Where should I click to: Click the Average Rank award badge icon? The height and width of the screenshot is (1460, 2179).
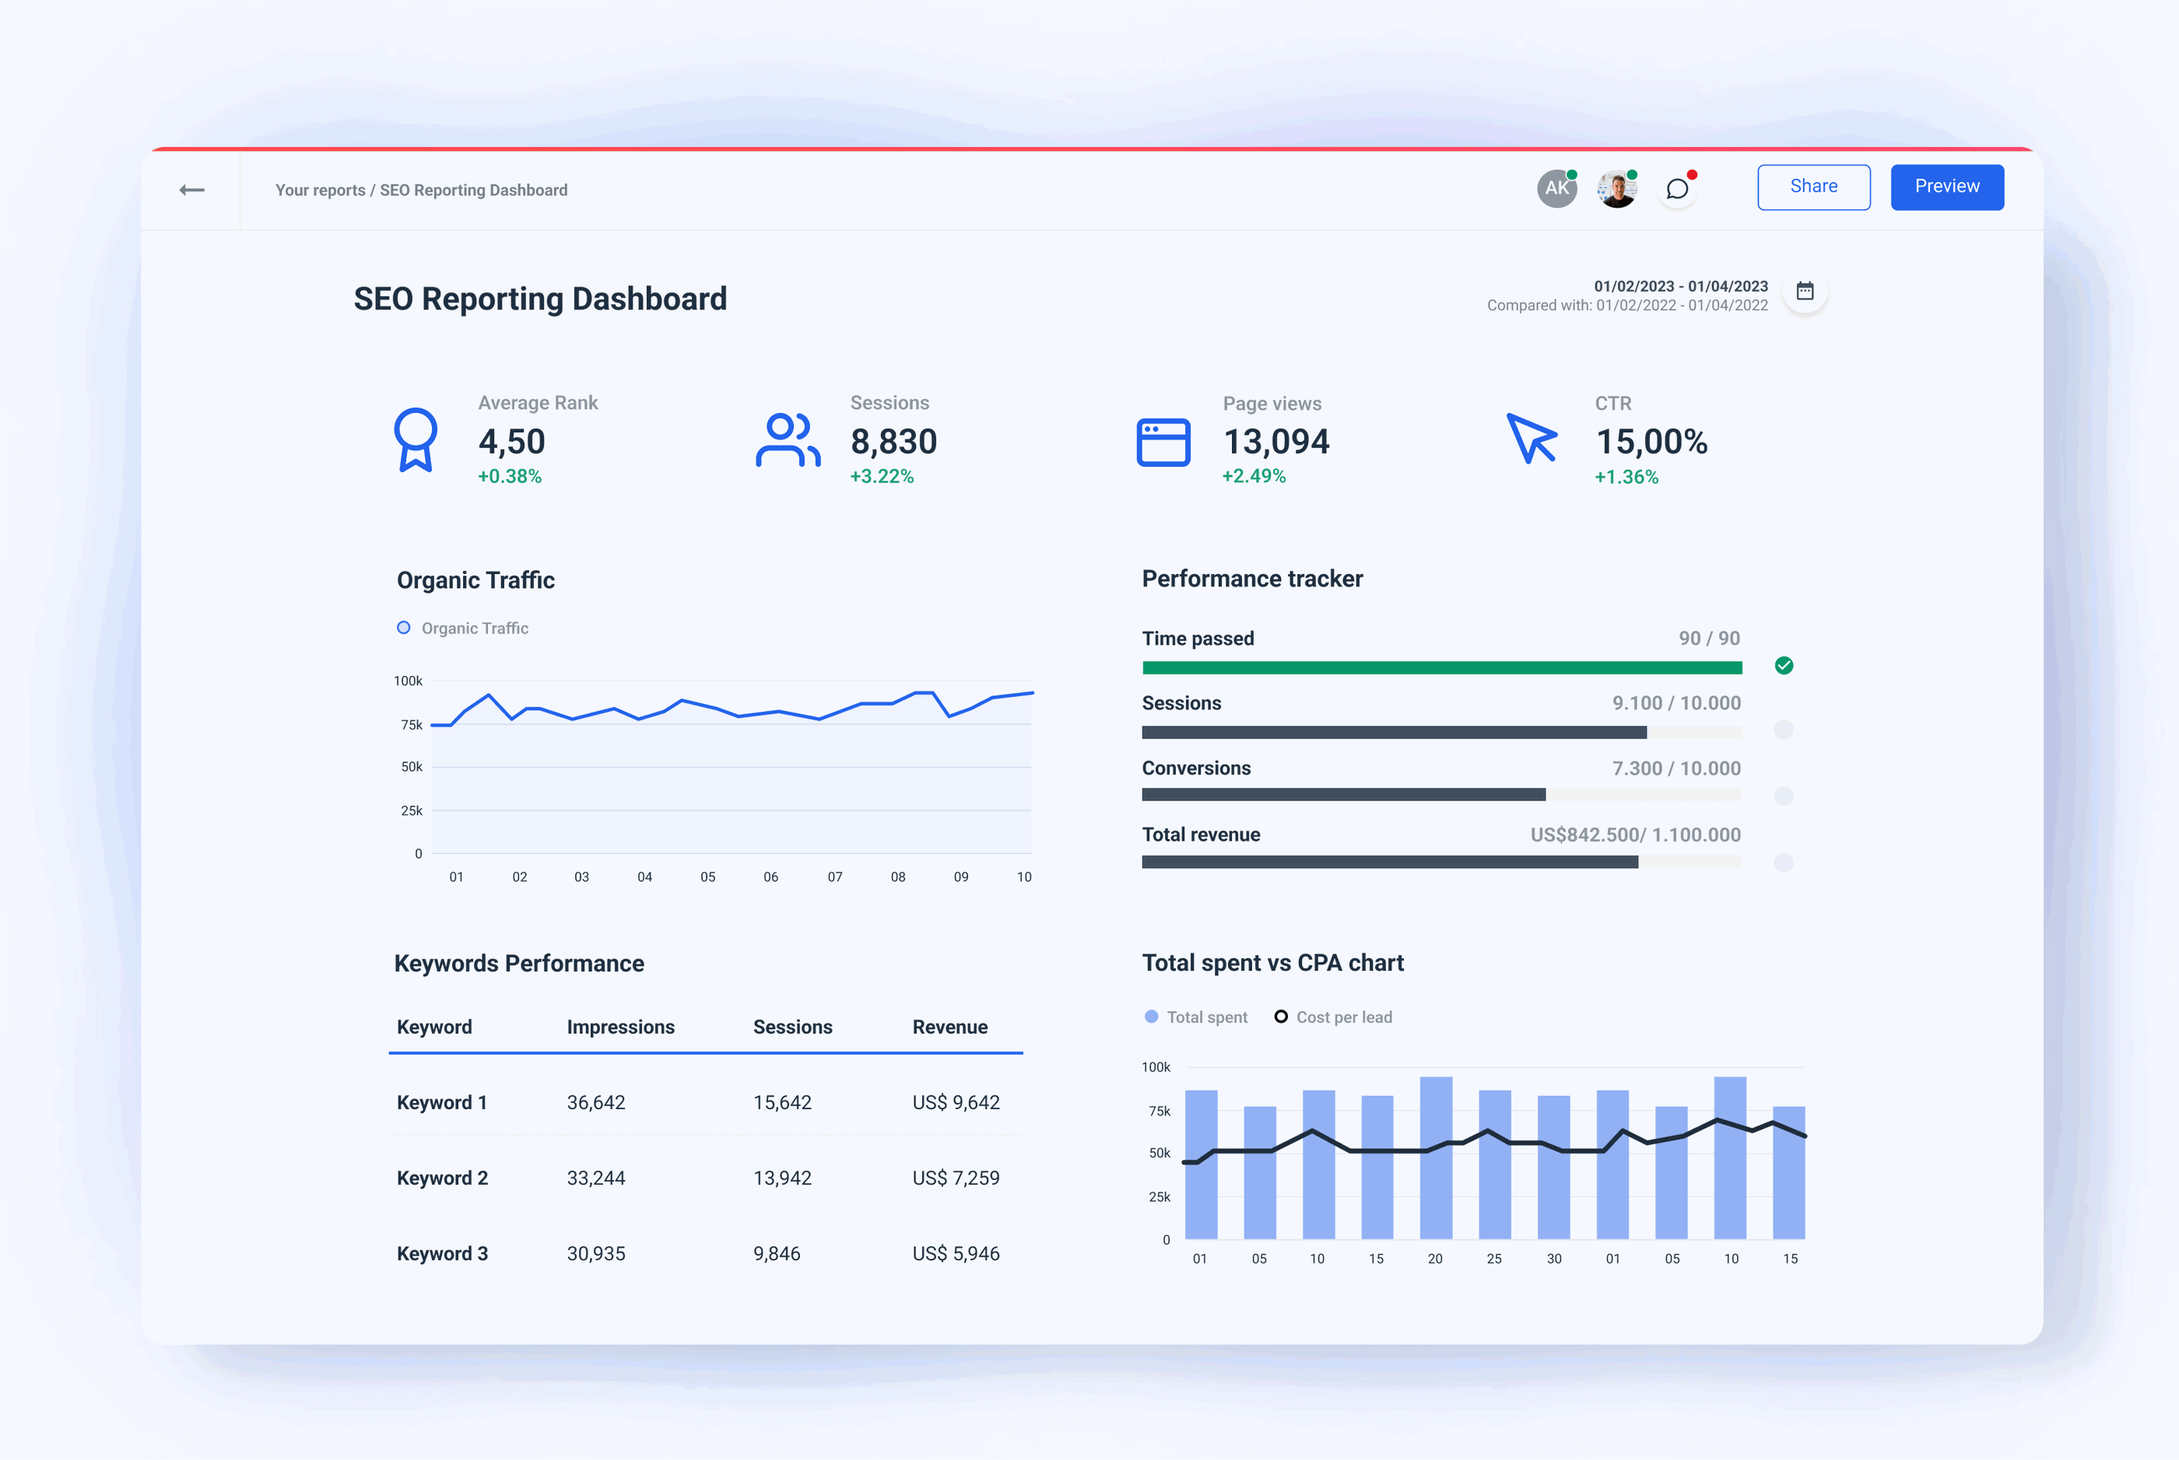[416, 441]
